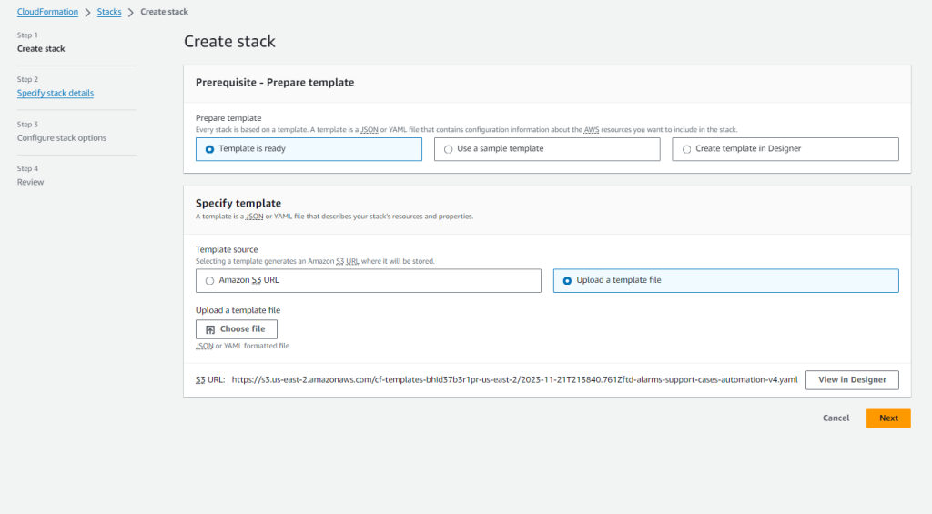Screen dimensions: 932x514
Task: Open the Specify stack details step
Action: [56, 93]
